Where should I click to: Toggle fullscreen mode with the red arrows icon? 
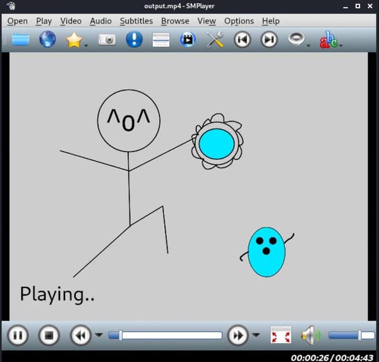[x=280, y=335]
